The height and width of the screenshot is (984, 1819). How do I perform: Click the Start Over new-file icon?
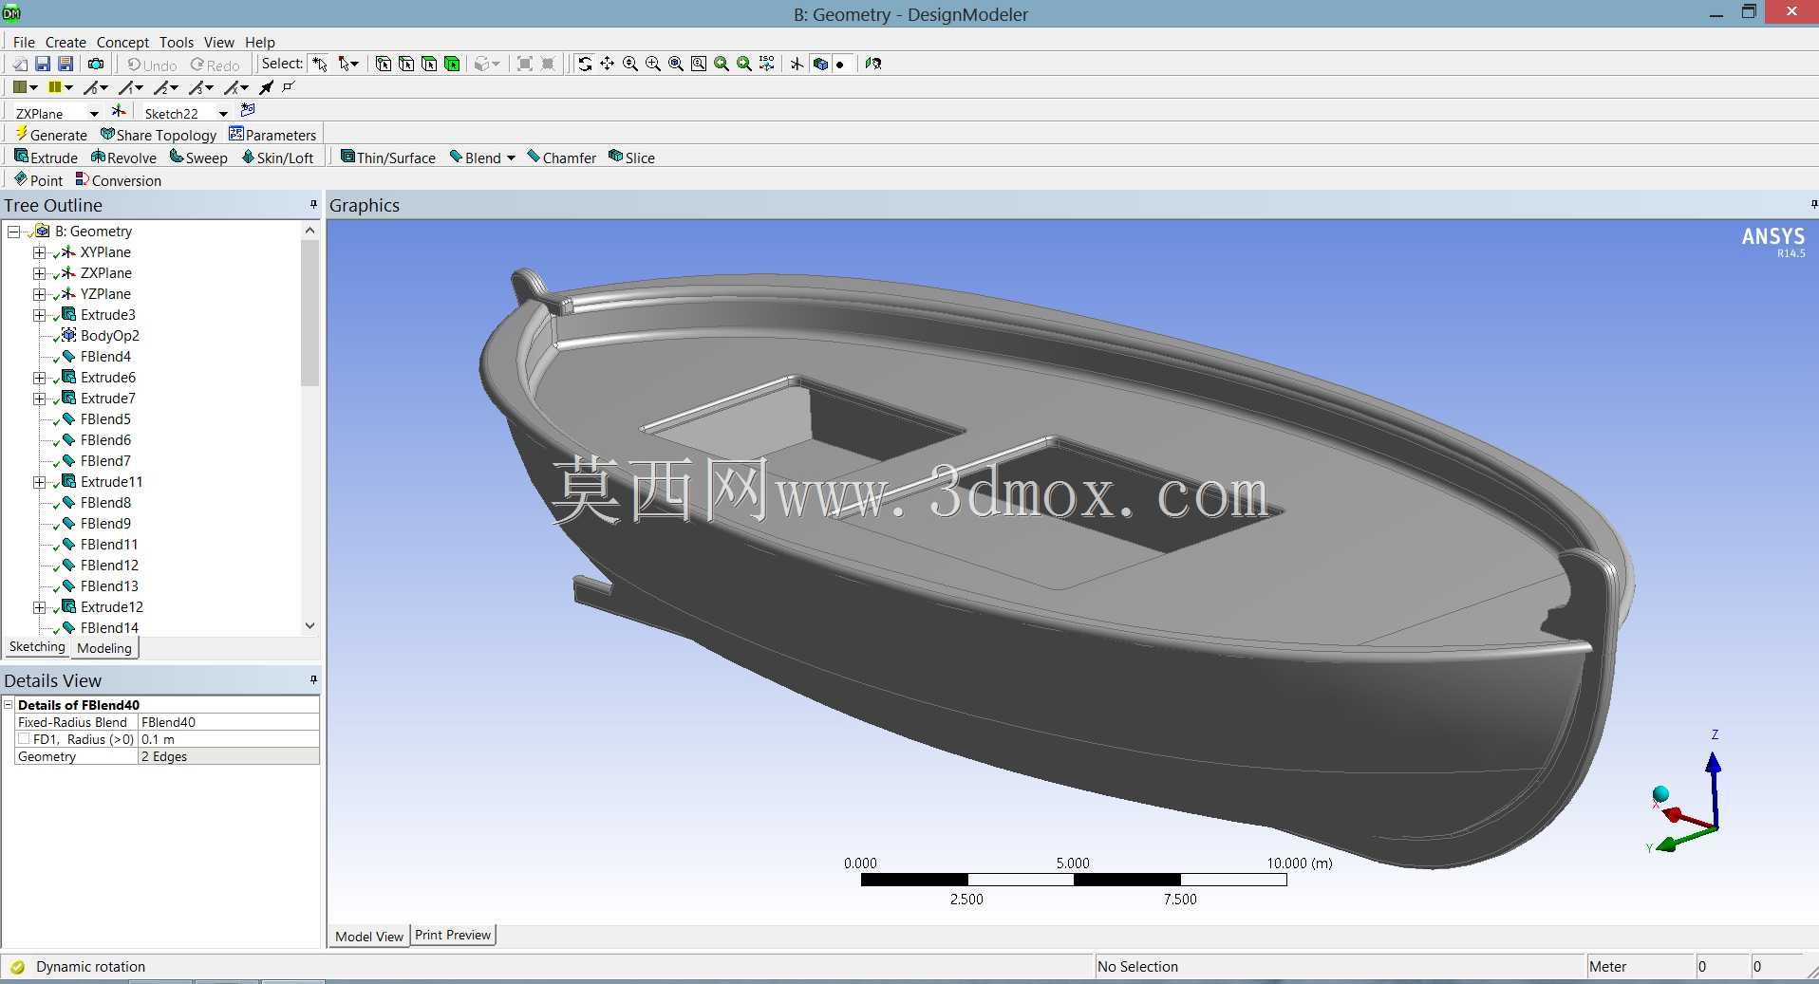click(x=20, y=64)
